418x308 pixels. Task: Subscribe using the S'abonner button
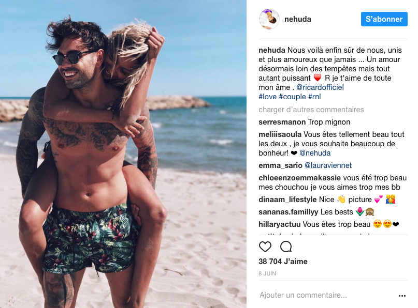[x=384, y=19]
